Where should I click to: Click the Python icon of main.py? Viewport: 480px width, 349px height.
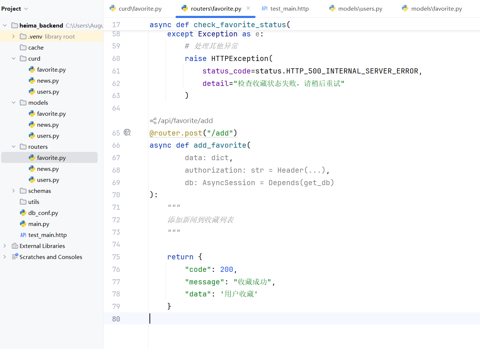[23, 224]
